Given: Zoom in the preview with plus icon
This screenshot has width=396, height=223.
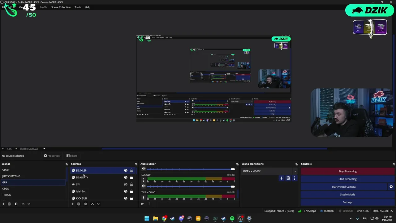Looking at the screenshot, I should 16,149.
